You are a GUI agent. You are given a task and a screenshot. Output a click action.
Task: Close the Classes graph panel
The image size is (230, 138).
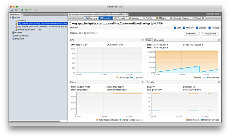point(142,82)
